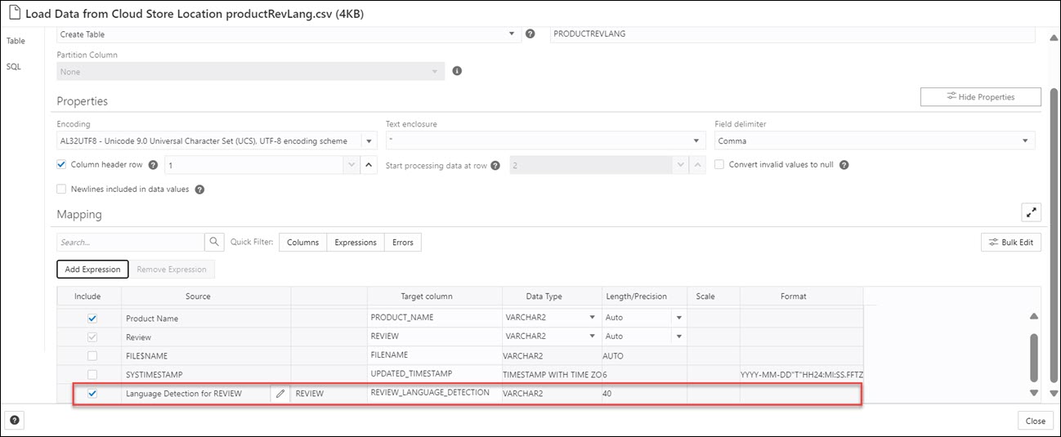Click the Add Expression button
1061x437 pixels.
(92, 269)
